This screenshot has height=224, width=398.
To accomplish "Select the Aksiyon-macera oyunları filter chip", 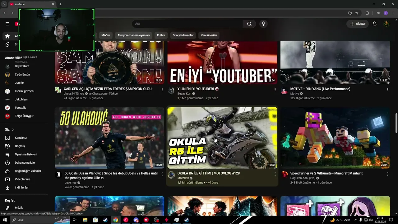I will (134, 35).
